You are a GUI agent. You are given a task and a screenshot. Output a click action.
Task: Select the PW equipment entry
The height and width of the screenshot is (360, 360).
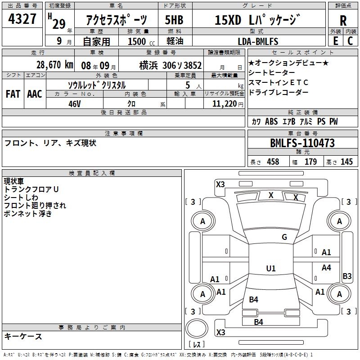pos(333,121)
